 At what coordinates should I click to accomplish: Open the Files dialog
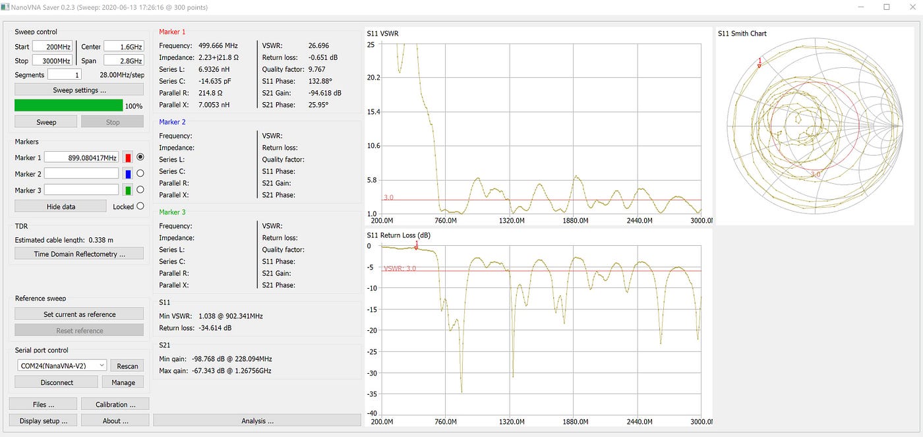click(x=44, y=404)
